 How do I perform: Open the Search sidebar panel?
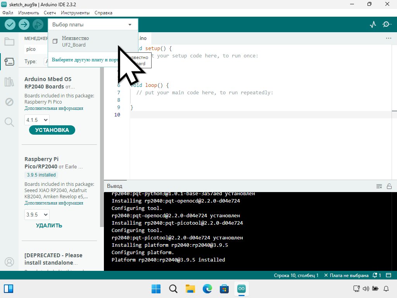[x=9, y=122]
